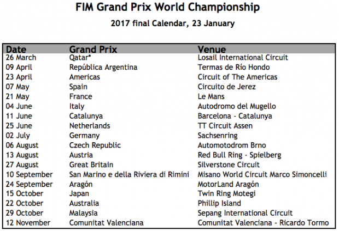Click the Date column header
Screen dimensions: 339x231
click(16, 49)
